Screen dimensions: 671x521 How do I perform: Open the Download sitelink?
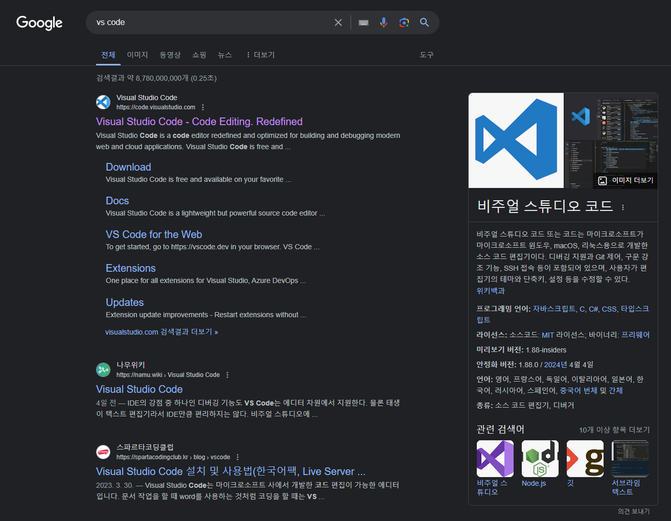tap(128, 167)
